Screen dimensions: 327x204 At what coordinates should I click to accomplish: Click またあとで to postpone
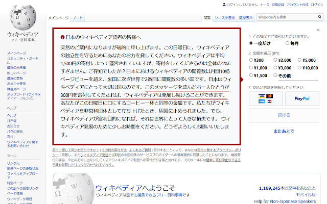click(284, 132)
